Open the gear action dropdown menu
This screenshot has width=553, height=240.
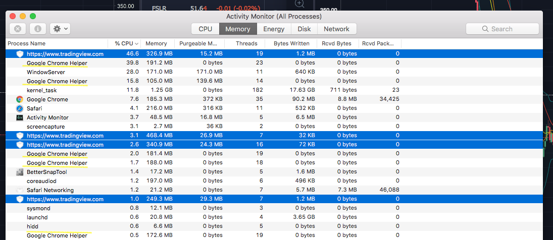point(60,29)
